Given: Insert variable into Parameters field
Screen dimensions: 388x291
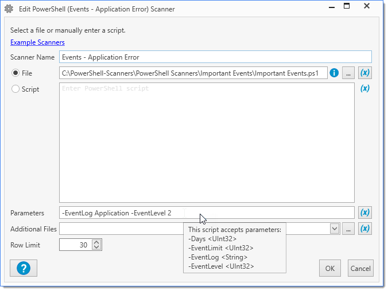Looking at the screenshot, I should [x=364, y=213].
